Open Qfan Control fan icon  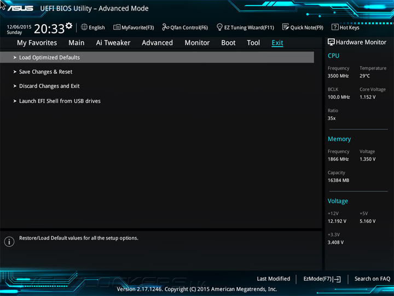[x=166, y=27]
